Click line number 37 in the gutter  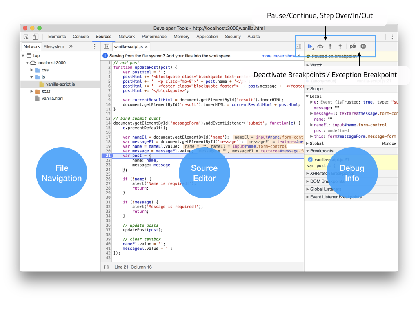pos(108,230)
